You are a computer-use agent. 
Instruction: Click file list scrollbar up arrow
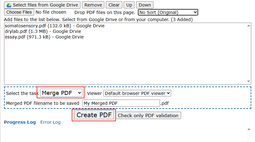coord(248,26)
